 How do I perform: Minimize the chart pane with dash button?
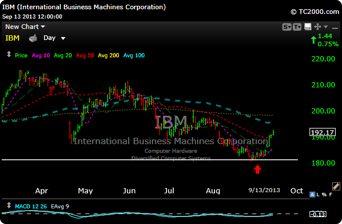pyautogui.click(x=335, y=28)
